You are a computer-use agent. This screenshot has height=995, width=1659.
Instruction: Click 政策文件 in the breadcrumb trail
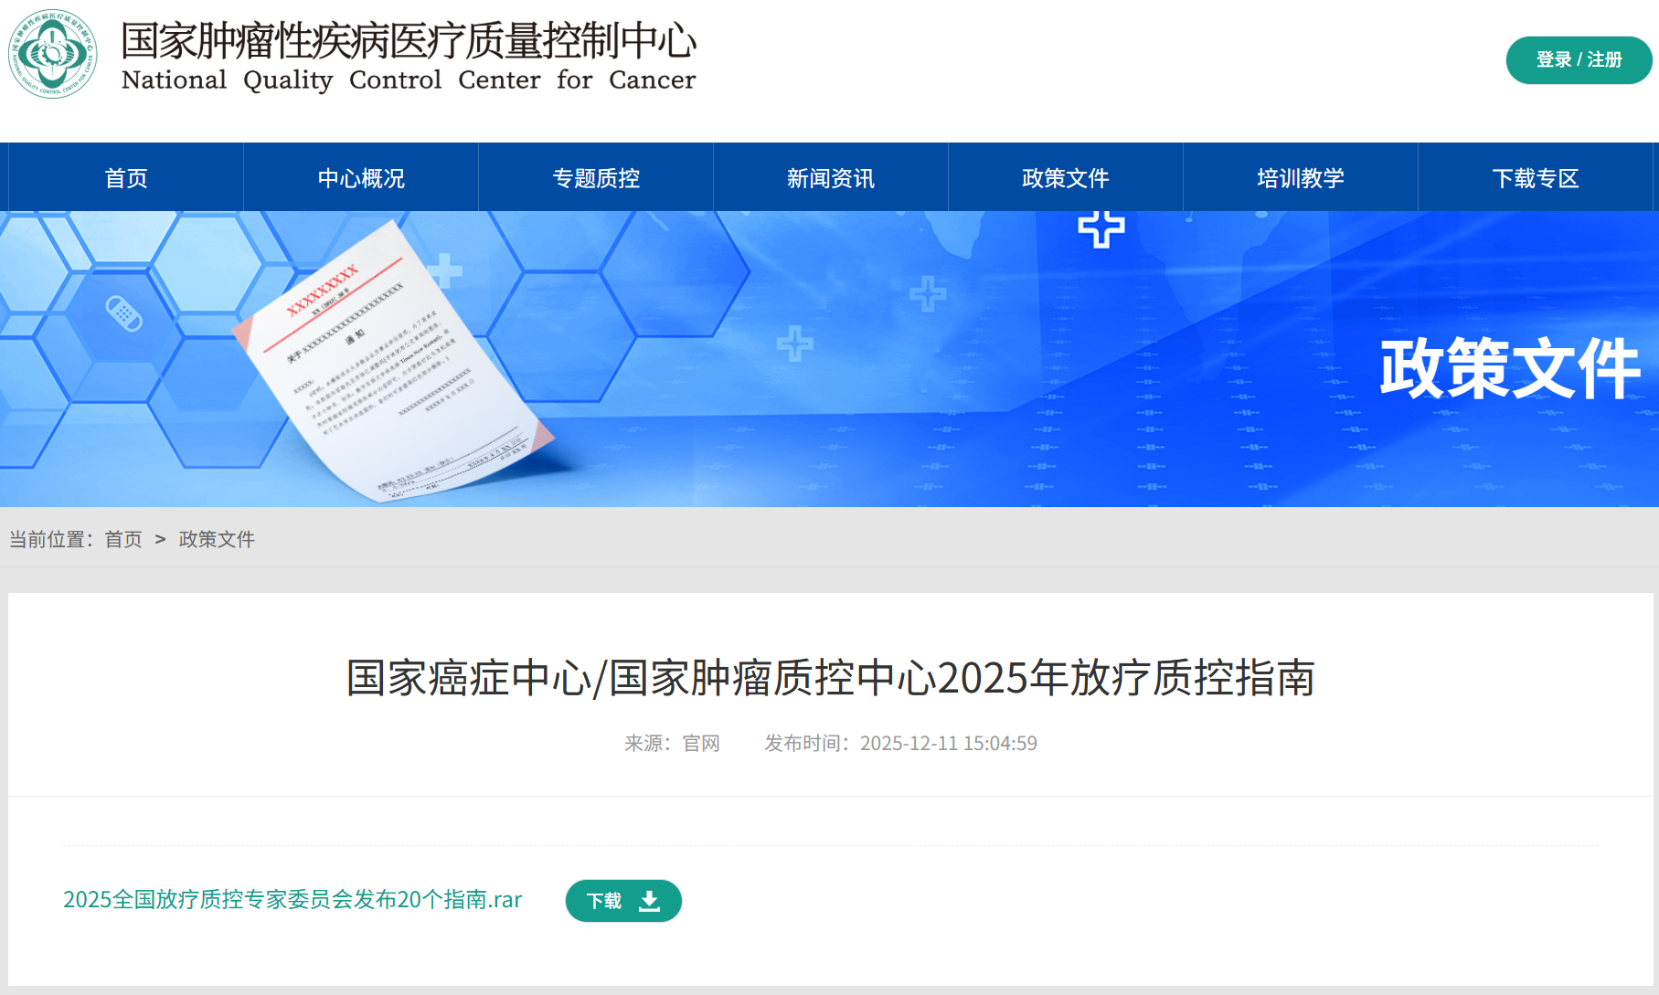217,539
